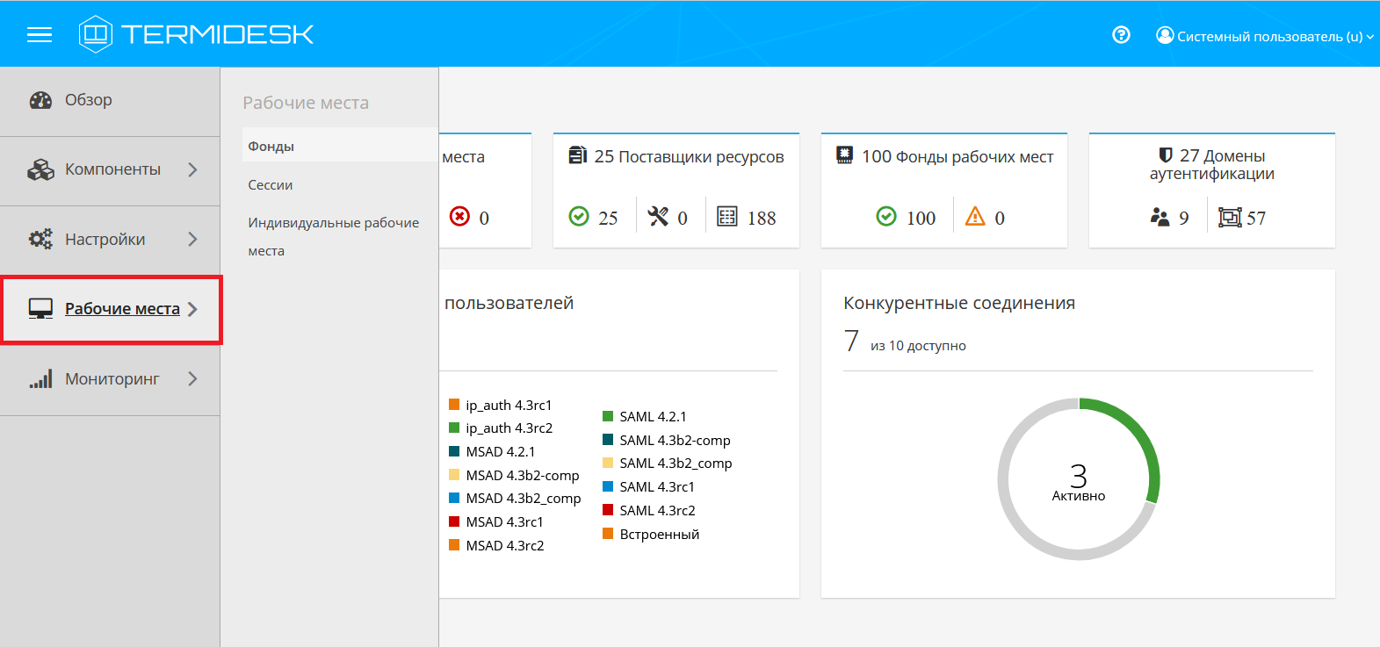
Task: Click the Termidesk logo
Action: point(196,34)
